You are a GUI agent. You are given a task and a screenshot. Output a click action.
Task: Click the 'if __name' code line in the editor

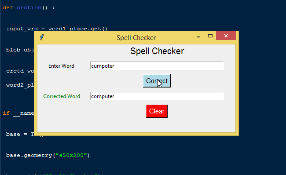18,113
